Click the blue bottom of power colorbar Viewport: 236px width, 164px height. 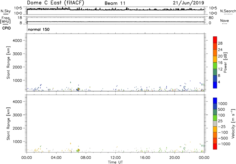click(215, 85)
